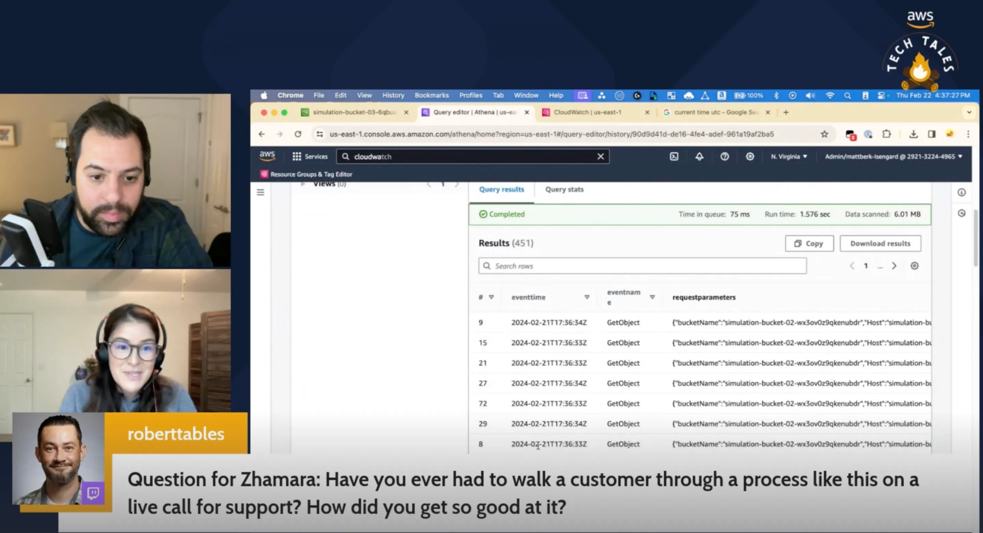Bookmark this page with the star icon

point(824,134)
